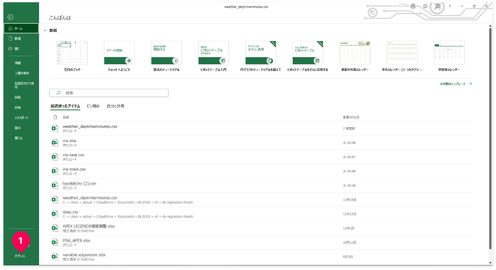The image size is (496, 270).
Task: Click the document icon in the list header
Action: click(55, 117)
